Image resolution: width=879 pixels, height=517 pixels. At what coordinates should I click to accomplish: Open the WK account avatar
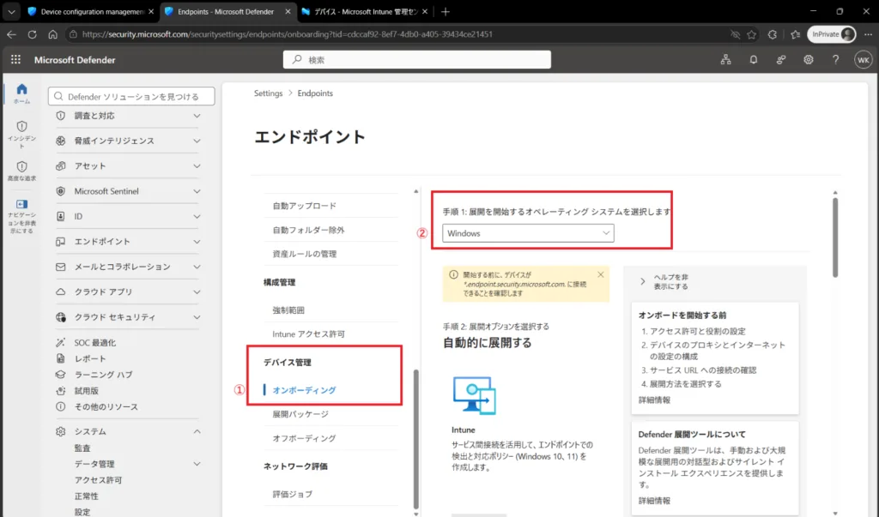click(863, 60)
